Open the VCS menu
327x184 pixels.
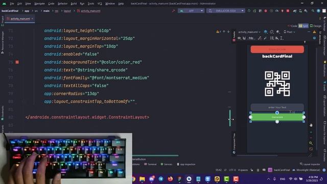pyautogui.click(x=100, y=4)
